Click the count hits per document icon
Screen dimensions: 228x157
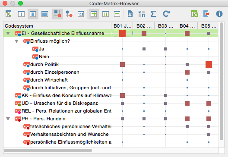(x=130, y=14)
